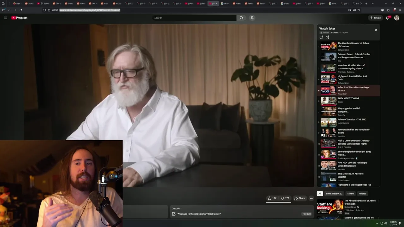Open the browser extensions icon
404x227 pixels.
[388, 10]
